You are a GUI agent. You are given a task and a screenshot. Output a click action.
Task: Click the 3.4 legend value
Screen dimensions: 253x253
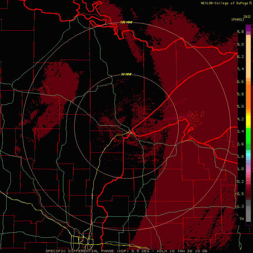tap(240, 132)
